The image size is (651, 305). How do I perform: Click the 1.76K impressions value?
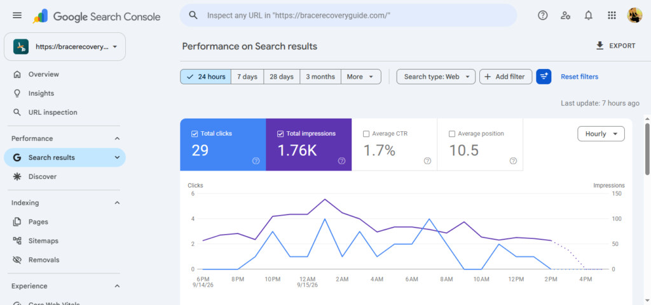(x=297, y=151)
